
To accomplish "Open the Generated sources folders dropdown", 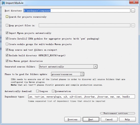I will point(68,67).
